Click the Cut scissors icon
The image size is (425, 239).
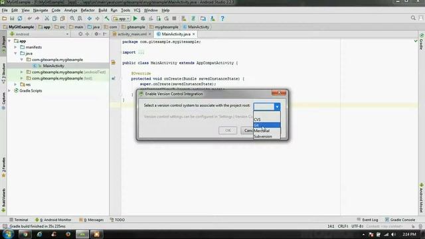46,19
